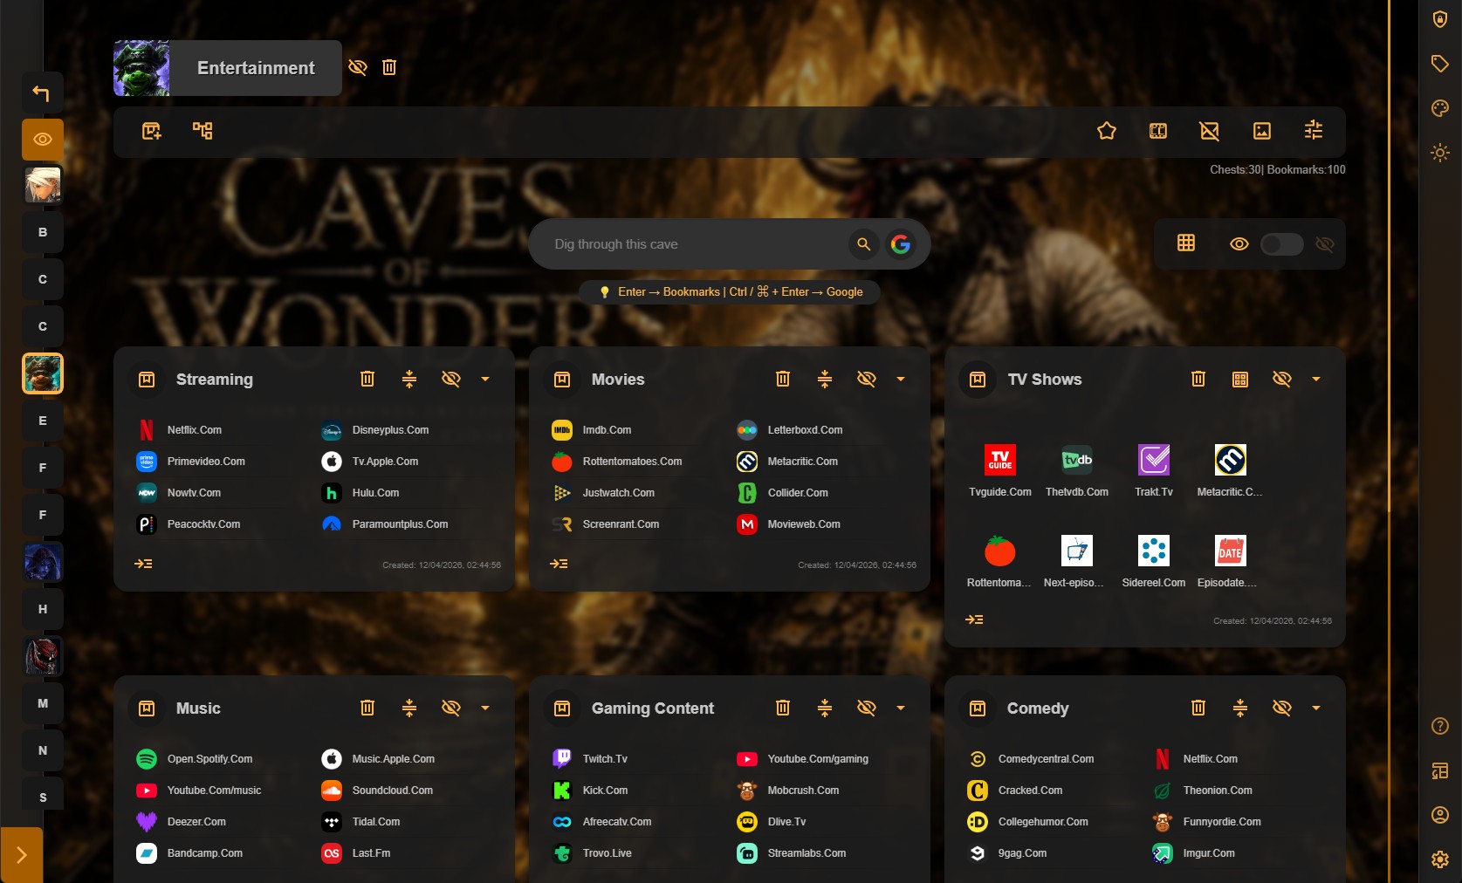Delete the Streaming chest
The height and width of the screenshot is (883, 1462).
click(x=367, y=379)
